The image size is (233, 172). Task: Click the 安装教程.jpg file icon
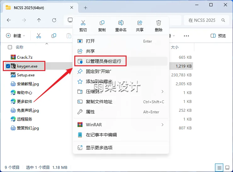tap(13, 84)
